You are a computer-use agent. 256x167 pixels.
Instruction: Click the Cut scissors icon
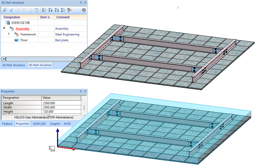(11, 10)
